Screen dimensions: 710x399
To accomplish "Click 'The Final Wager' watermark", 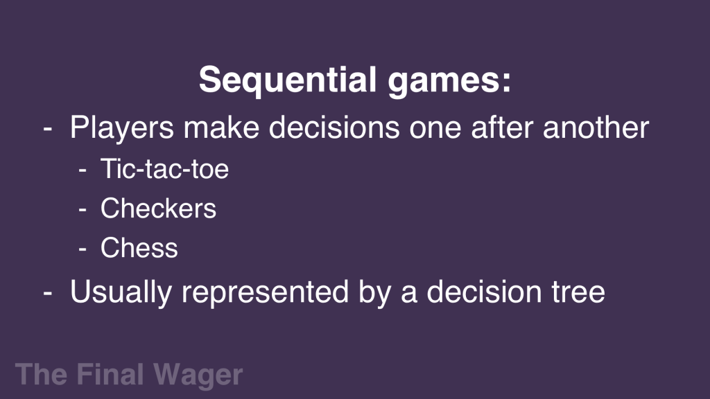I will [x=129, y=375].
